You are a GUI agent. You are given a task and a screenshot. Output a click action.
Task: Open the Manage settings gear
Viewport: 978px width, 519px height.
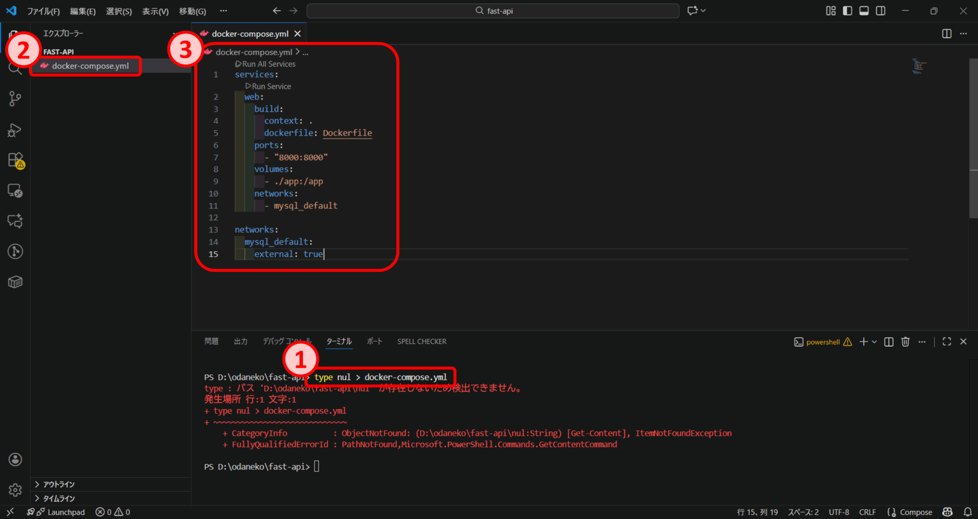pyautogui.click(x=15, y=489)
